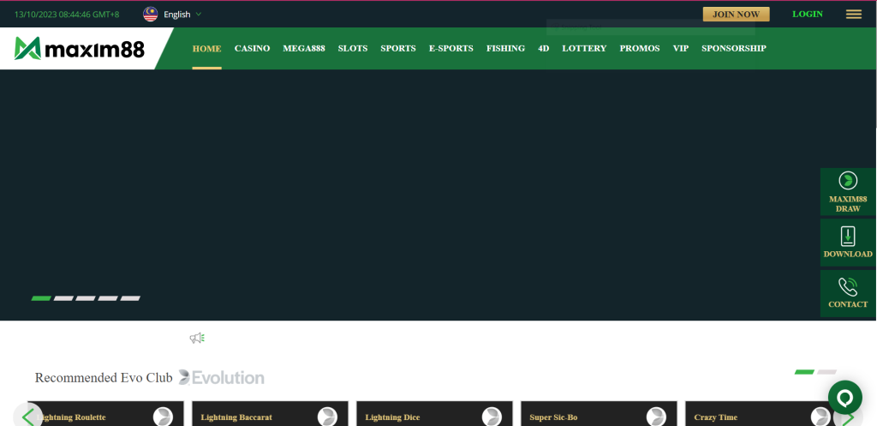877x426 pixels.
Task: Select the fifth banner slide indicator
Action: click(130, 298)
